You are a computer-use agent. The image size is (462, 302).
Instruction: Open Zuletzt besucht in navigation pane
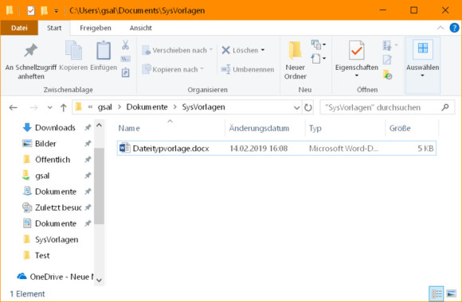[52, 207]
